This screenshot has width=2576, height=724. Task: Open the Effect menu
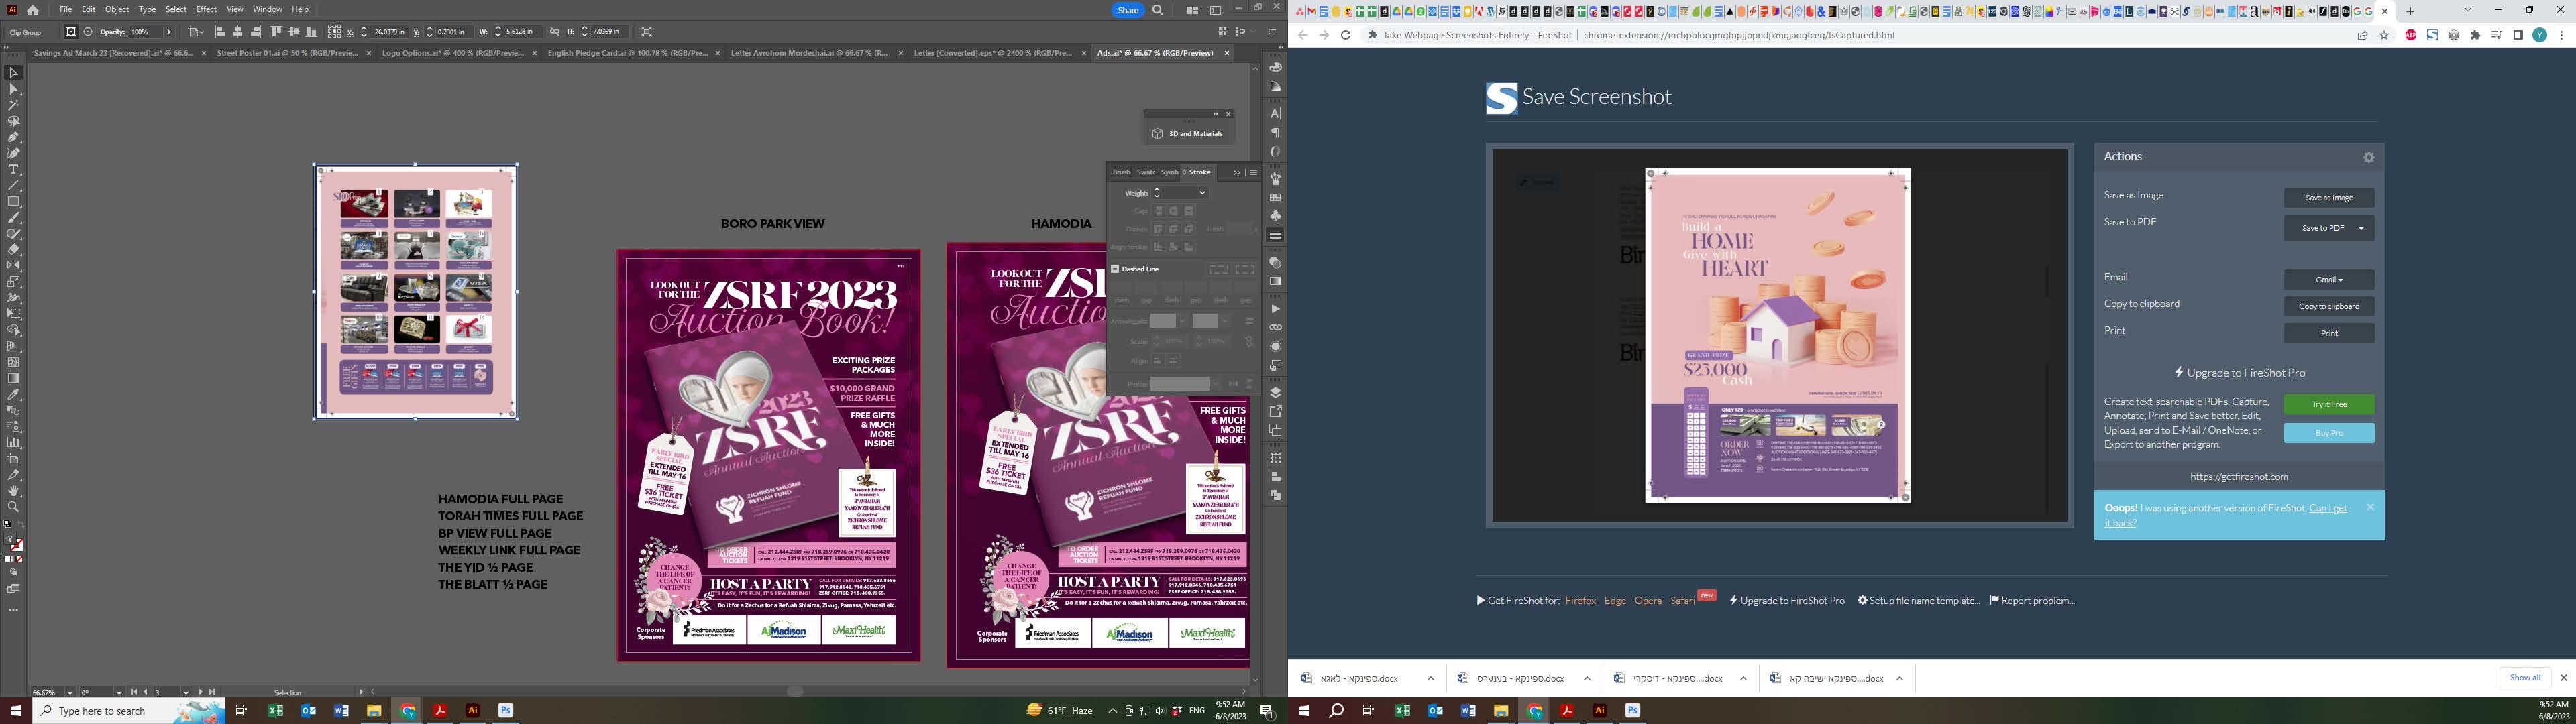[206, 9]
